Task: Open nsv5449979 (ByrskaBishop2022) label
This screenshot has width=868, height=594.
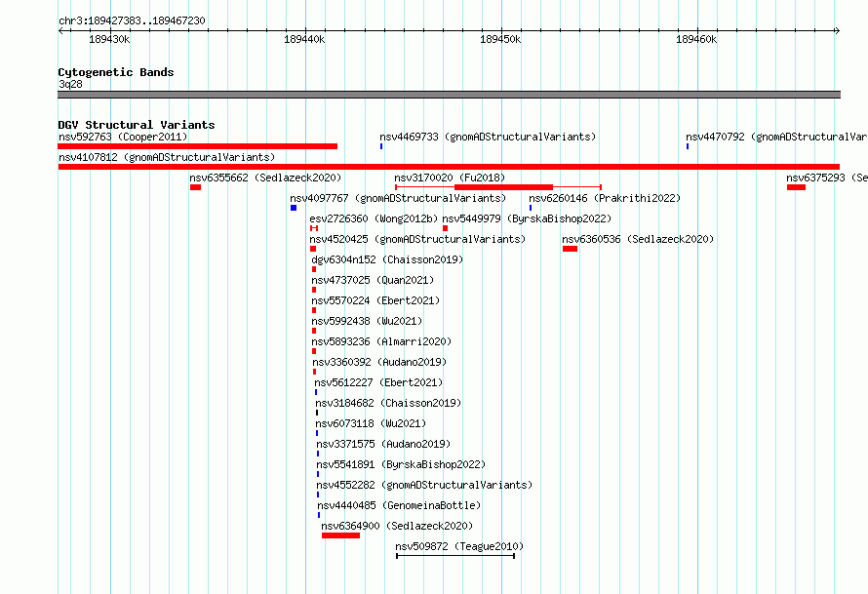Action: pos(527,218)
